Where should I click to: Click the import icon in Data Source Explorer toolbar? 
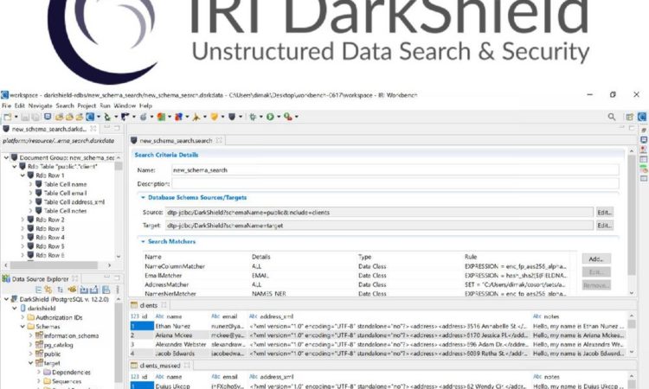[x=84, y=290]
